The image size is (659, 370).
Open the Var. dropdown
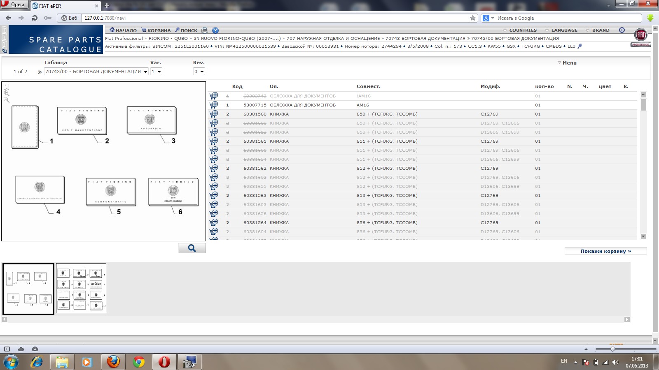(156, 72)
